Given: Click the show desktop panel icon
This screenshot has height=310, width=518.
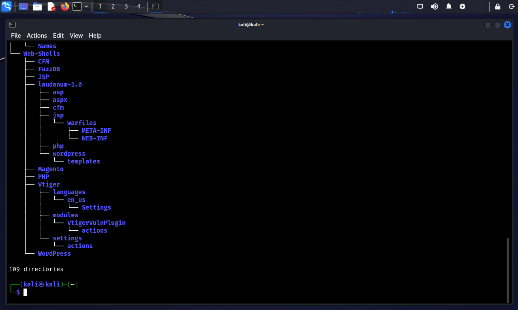Looking at the screenshot, I should [x=24, y=6].
